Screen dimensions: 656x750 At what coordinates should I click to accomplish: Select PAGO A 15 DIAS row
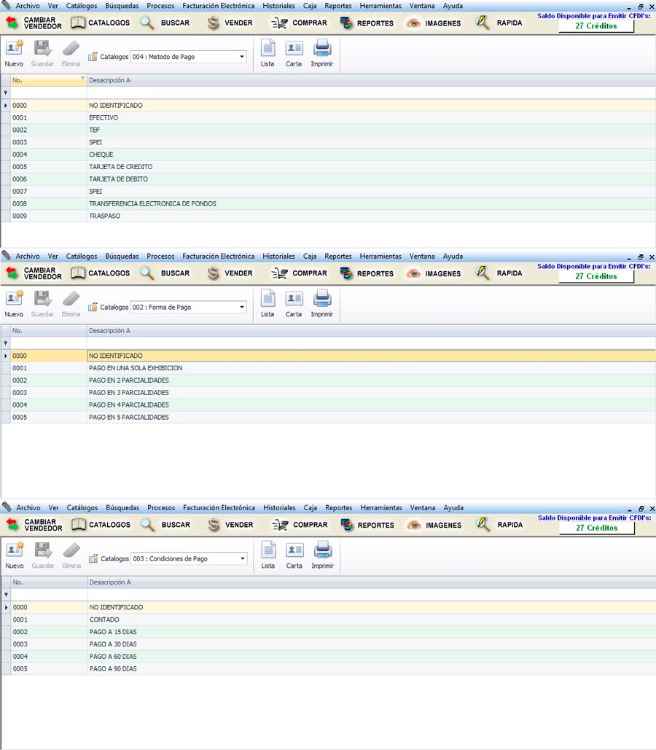tap(328, 632)
